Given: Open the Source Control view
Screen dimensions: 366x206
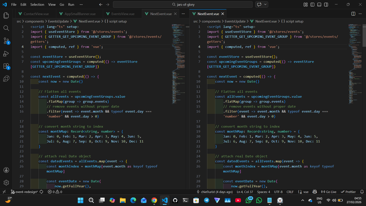Looking at the screenshot, I should 6,41.
